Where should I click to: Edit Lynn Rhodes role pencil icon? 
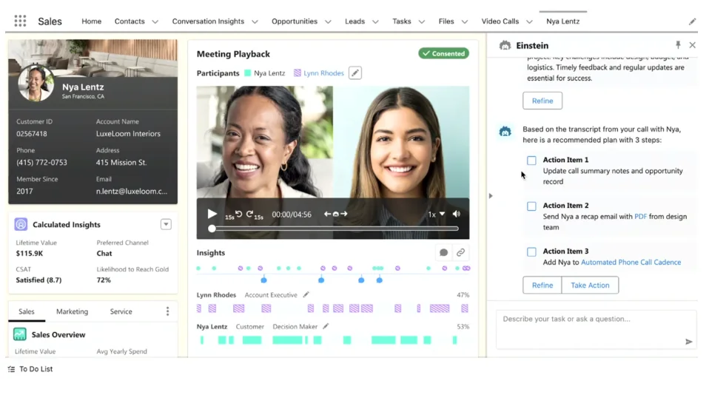tap(306, 294)
